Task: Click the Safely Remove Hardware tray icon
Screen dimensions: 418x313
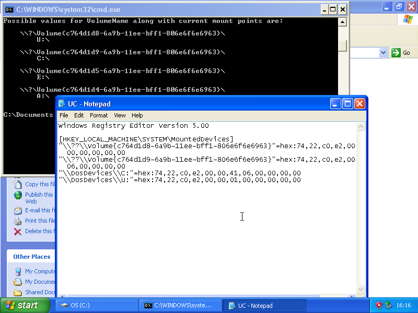Action: [388, 305]
